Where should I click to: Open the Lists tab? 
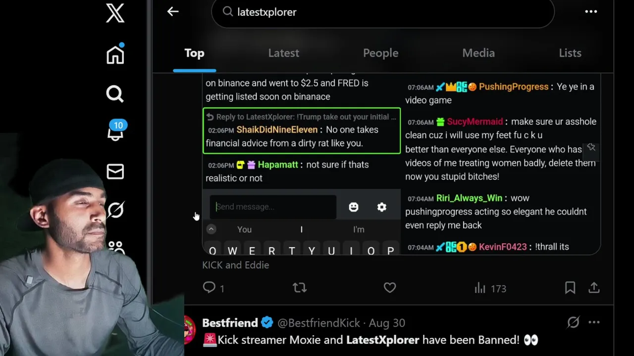pyautogui.click(x=570, y=53)
